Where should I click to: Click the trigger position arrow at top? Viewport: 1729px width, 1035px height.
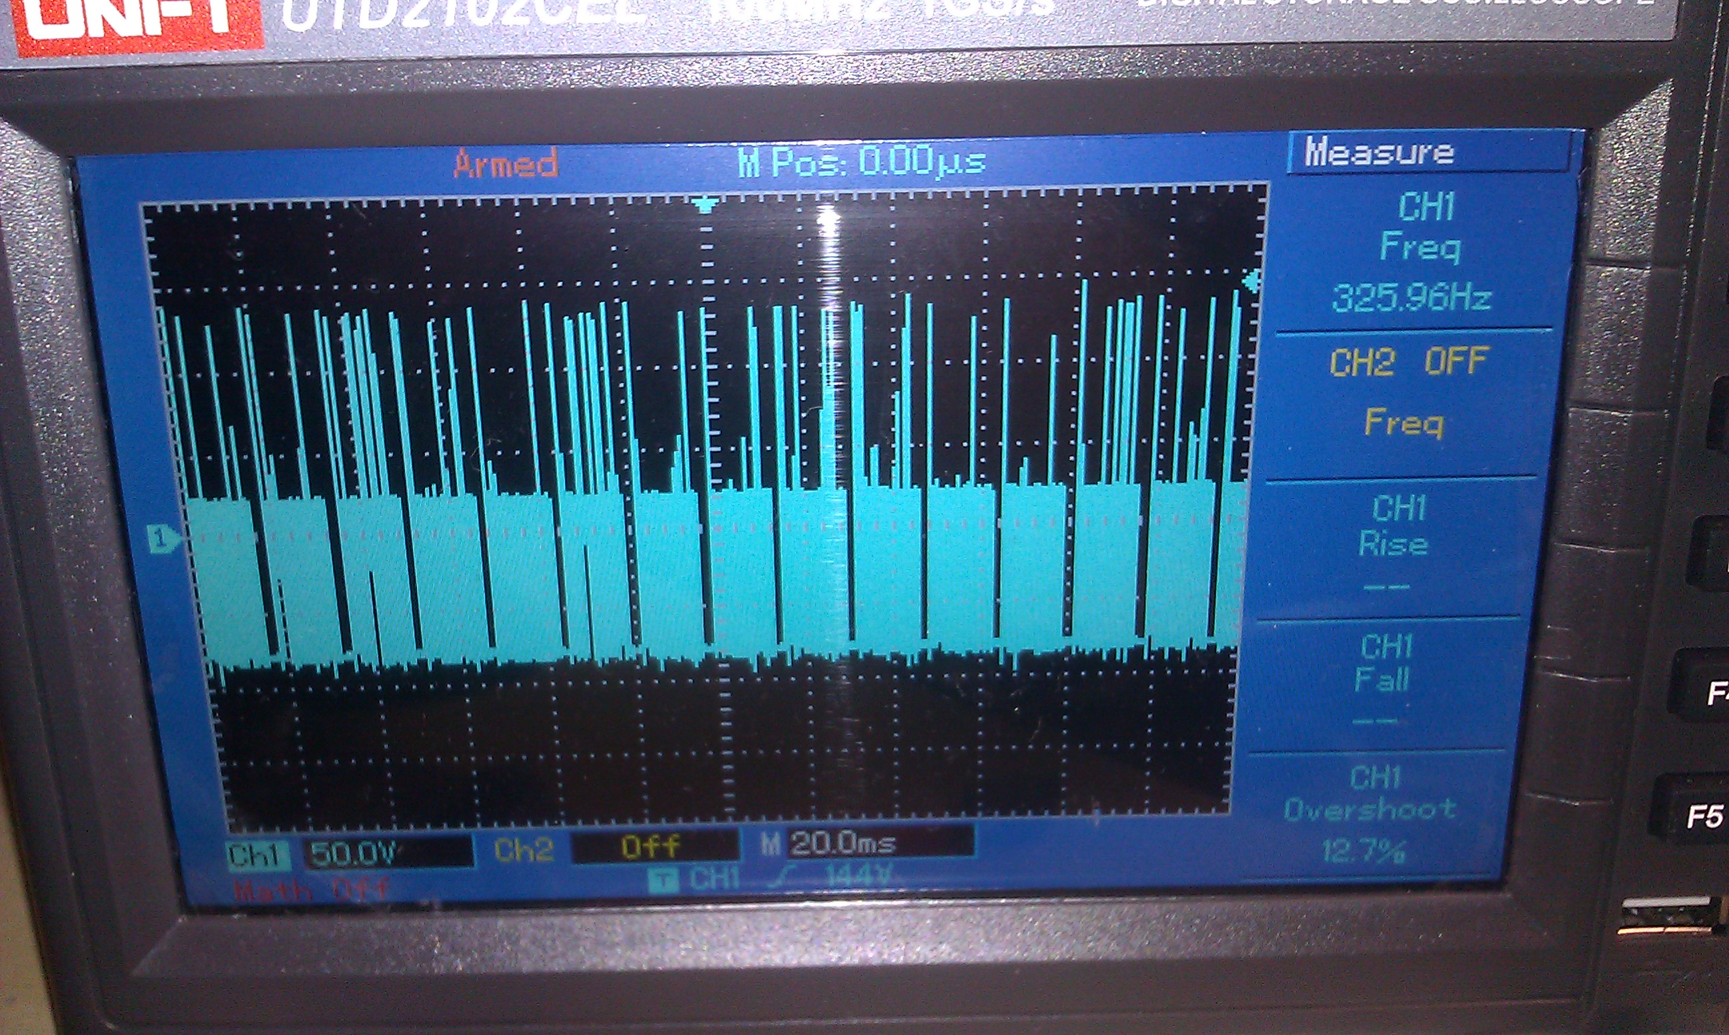[706, 204]
